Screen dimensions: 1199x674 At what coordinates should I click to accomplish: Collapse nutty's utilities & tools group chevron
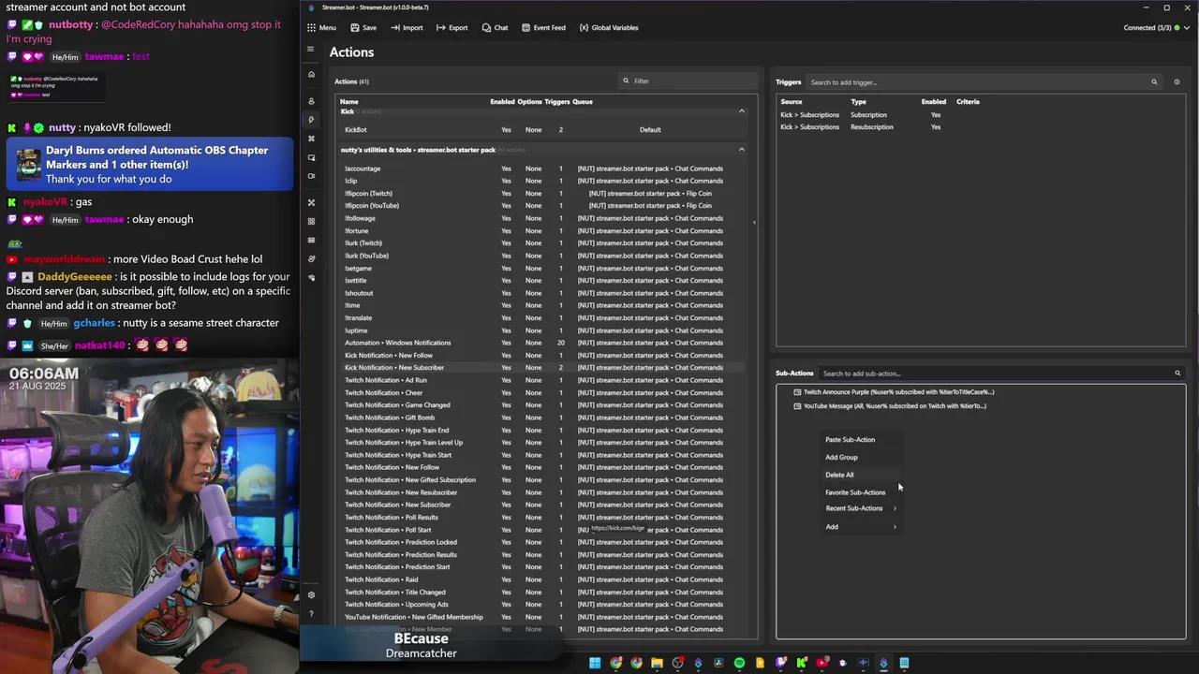741,150
